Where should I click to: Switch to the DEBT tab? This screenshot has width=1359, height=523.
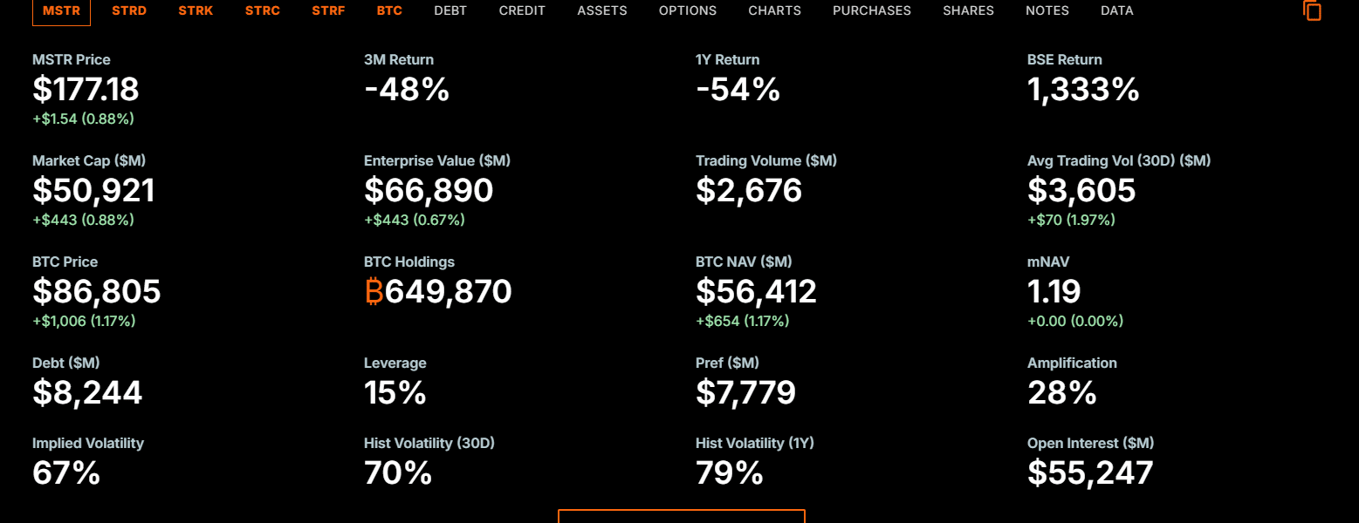(450, 10)
